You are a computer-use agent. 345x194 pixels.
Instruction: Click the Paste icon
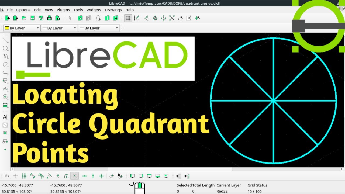116,18
